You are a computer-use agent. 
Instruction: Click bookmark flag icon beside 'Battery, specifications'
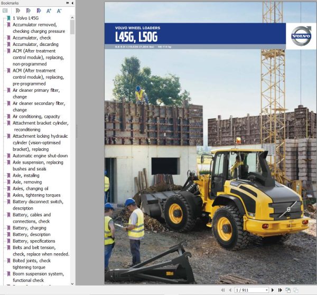[x=8, y=241]
